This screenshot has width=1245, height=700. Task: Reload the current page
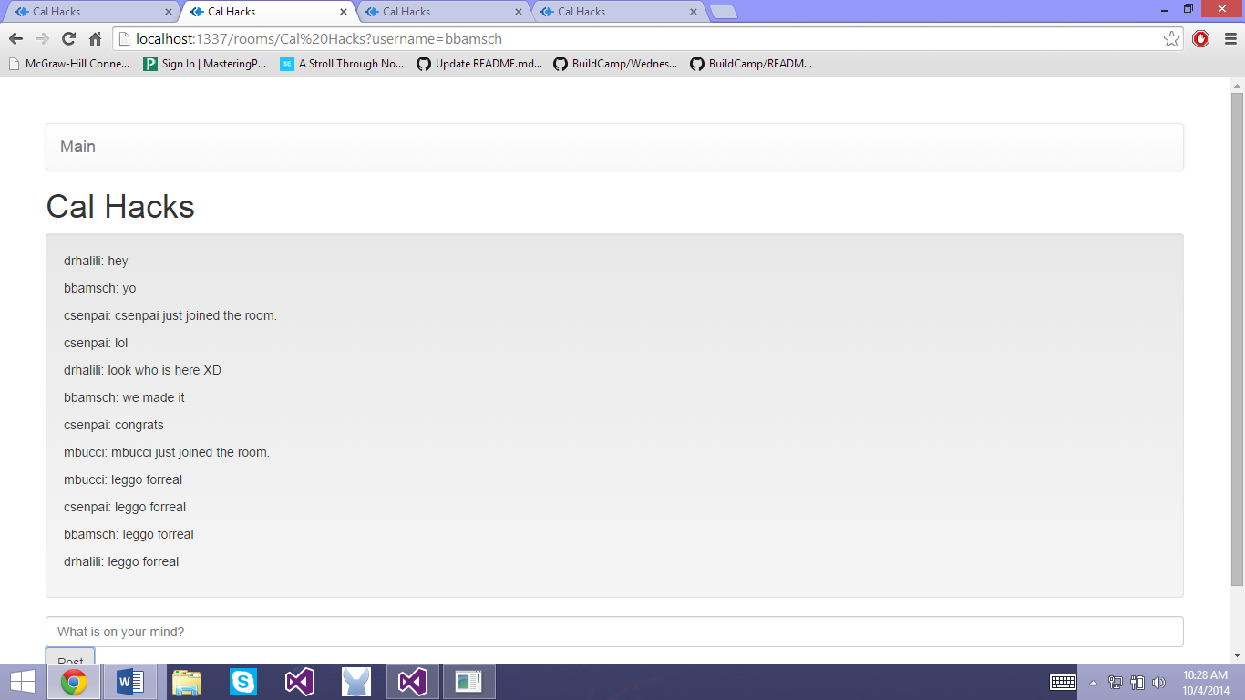[x=68, y=38]
